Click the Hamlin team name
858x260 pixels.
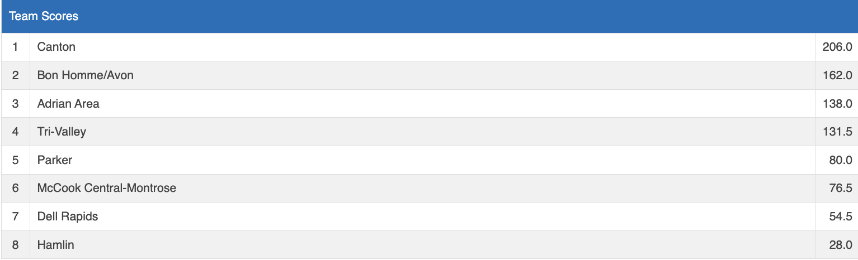tap(56, 245)
